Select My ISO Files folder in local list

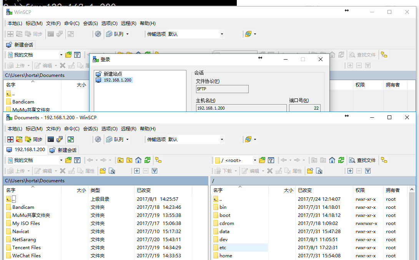coord(26,223)
